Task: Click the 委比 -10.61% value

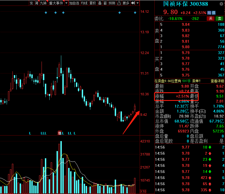Action: (x=175, y=19)
